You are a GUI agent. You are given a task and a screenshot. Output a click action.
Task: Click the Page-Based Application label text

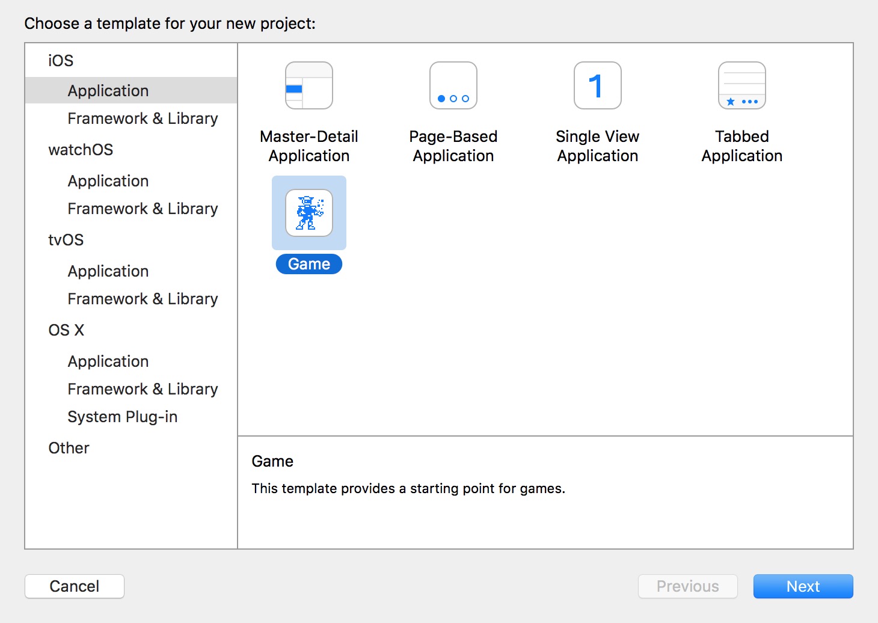(453, 146)
